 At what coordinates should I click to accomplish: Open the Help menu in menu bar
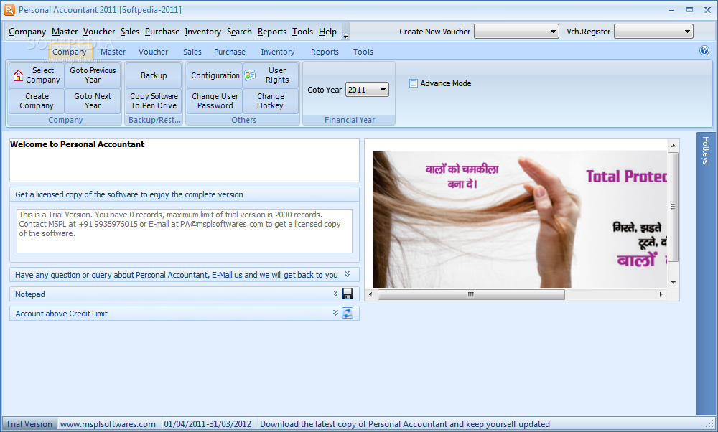point(328,32)
